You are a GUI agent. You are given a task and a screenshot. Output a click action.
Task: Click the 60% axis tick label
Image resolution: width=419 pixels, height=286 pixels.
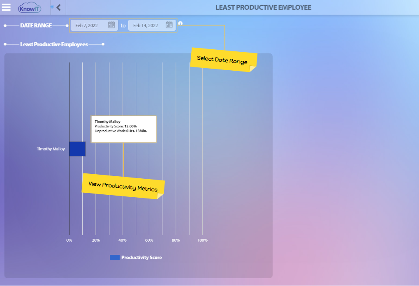149,240
